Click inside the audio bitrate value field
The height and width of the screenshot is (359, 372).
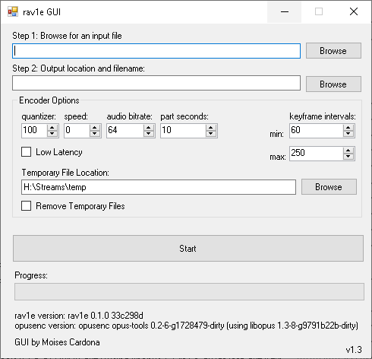point(125,130)
